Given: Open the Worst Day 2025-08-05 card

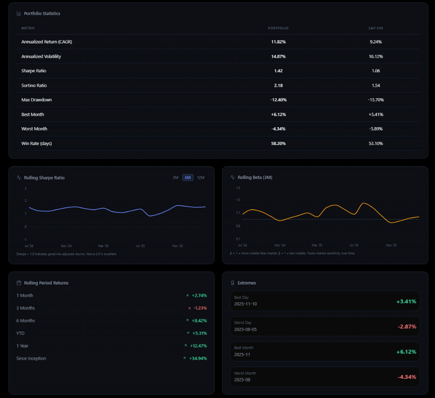Looking at the screenshot, I should coord(325,326).
